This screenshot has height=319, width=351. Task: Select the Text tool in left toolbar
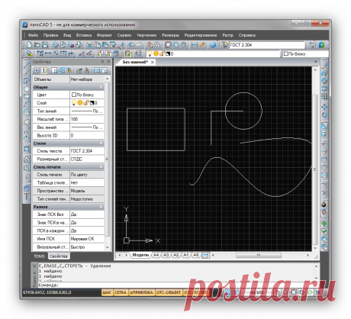pos(27,196)
